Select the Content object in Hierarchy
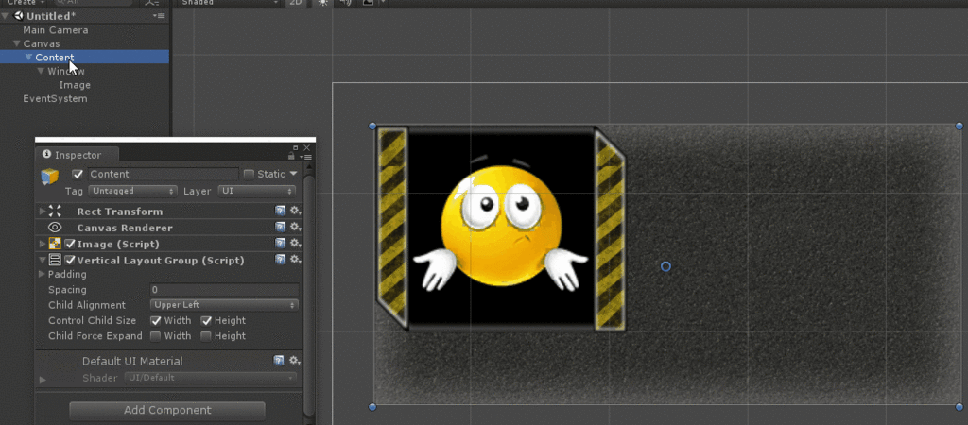 pos(54,58)
